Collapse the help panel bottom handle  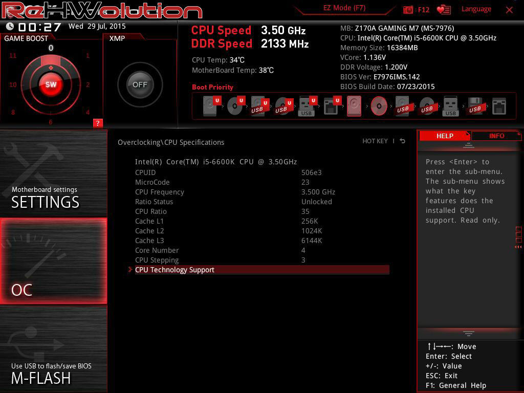pos(468,334)
